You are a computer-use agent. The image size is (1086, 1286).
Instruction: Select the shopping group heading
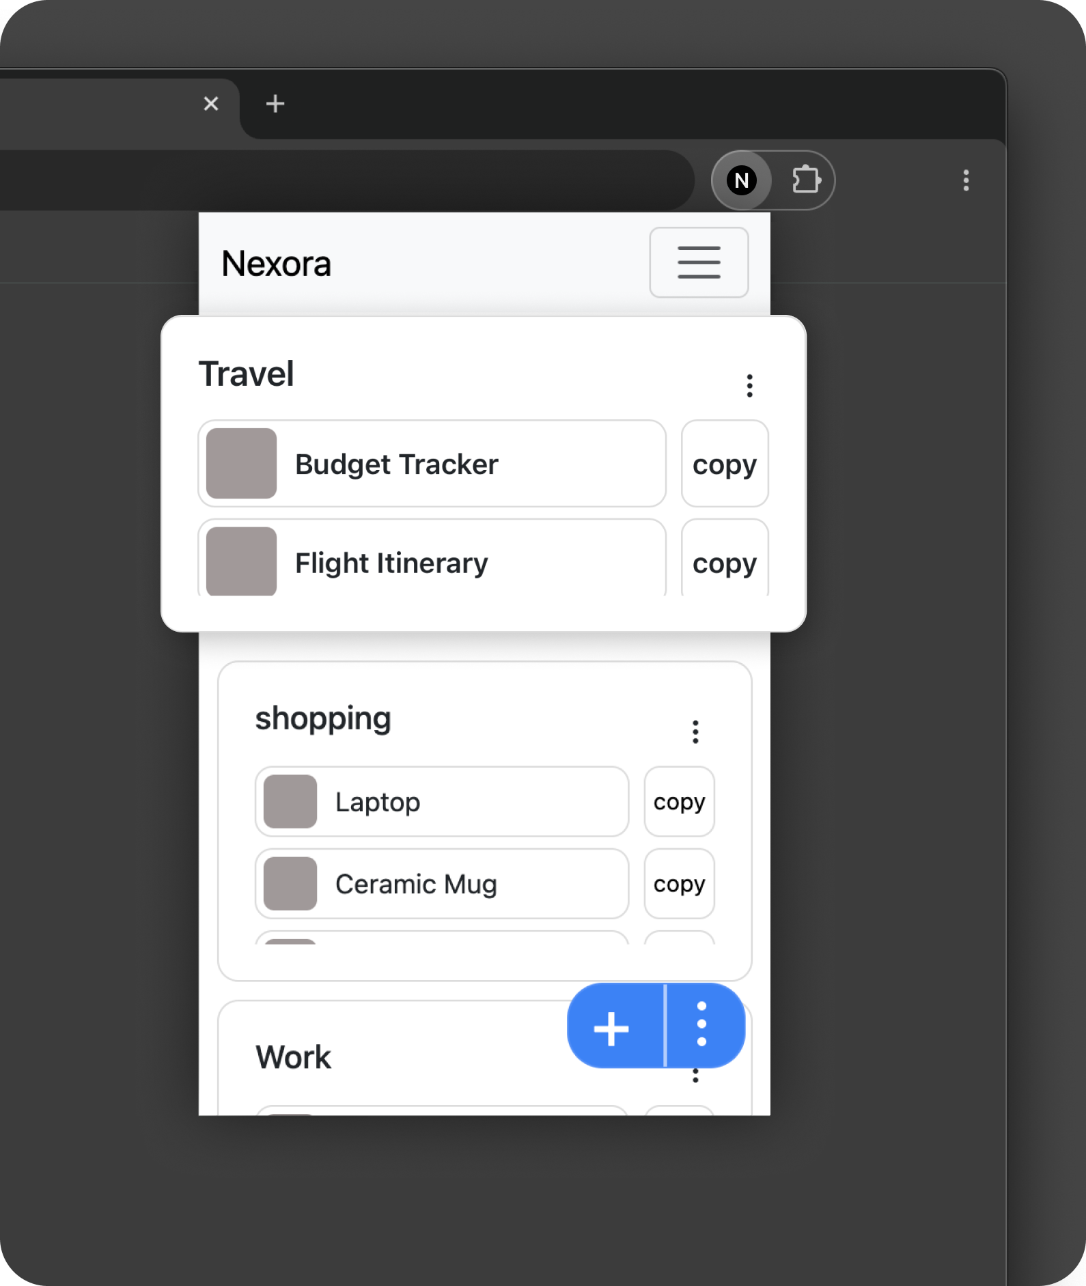[323, 719]
